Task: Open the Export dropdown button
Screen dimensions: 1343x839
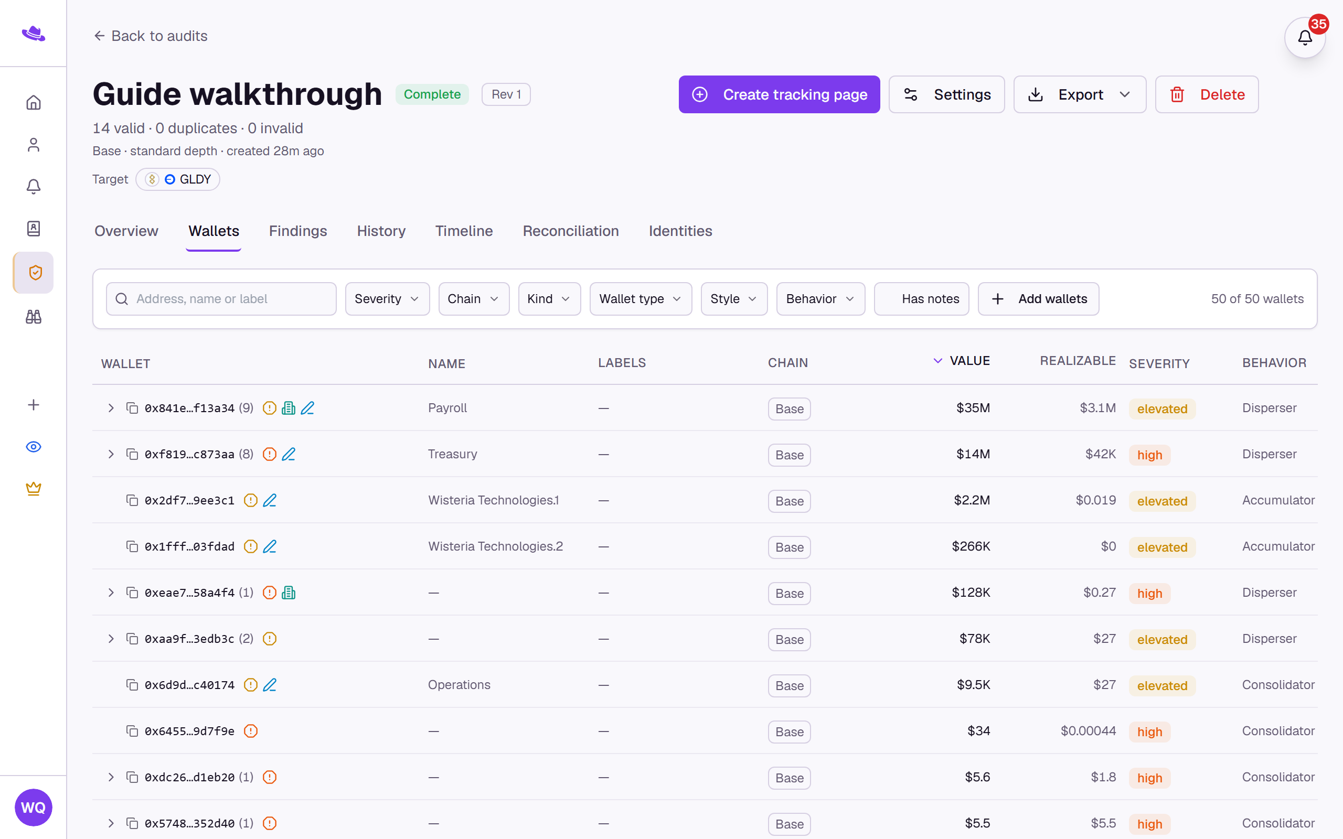Action: click(x=1080, y=94)
